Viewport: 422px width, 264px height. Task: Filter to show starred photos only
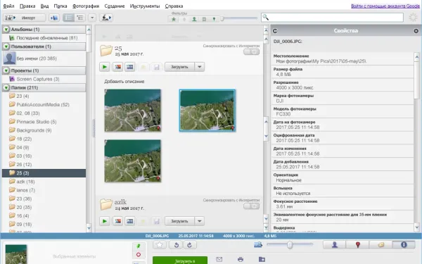(x=174, y=19)
